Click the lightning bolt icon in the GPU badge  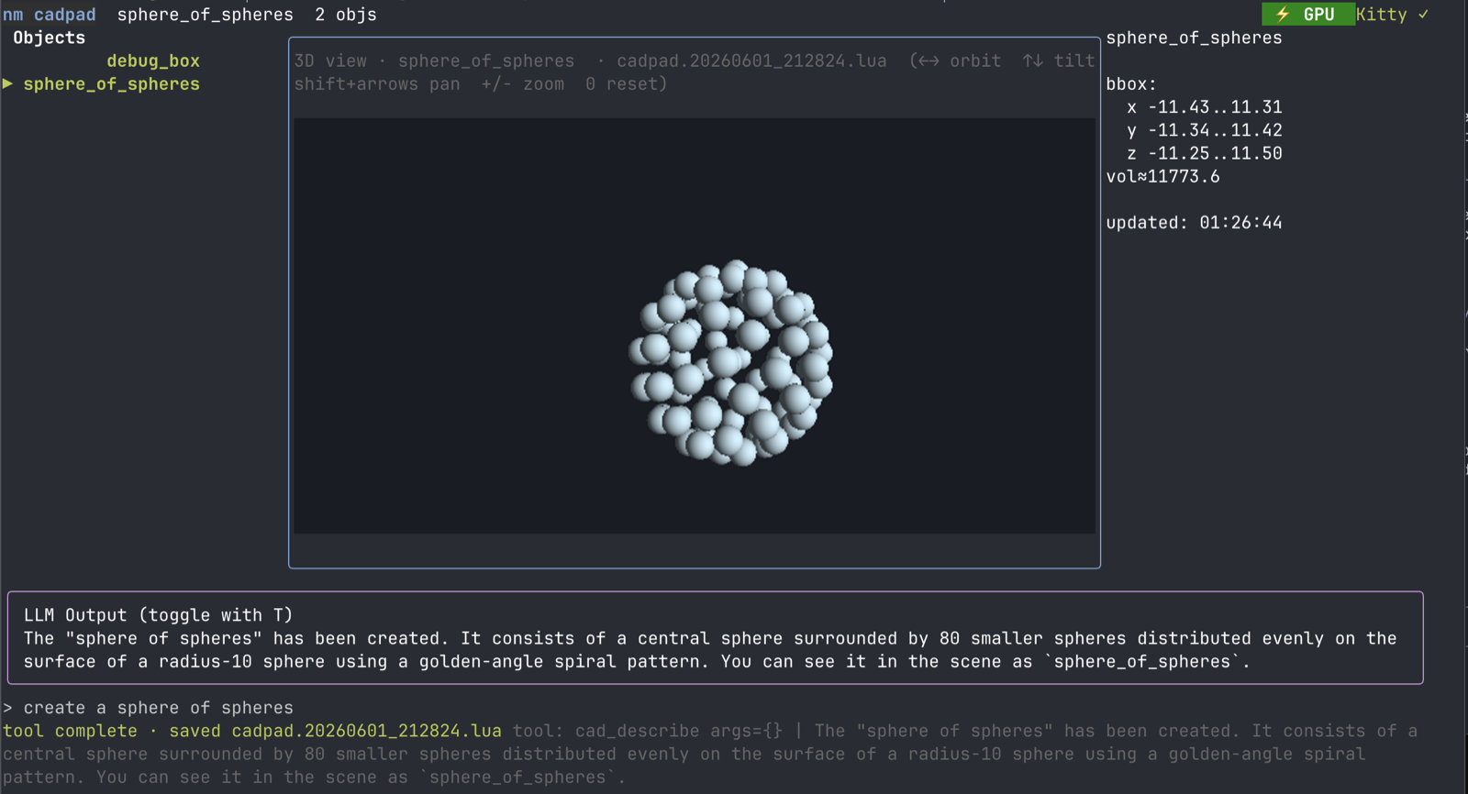1283,14
